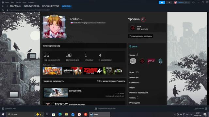Open the Видео sidebar link
Viewport: 209px width, 117px height.
click(132, 87)
